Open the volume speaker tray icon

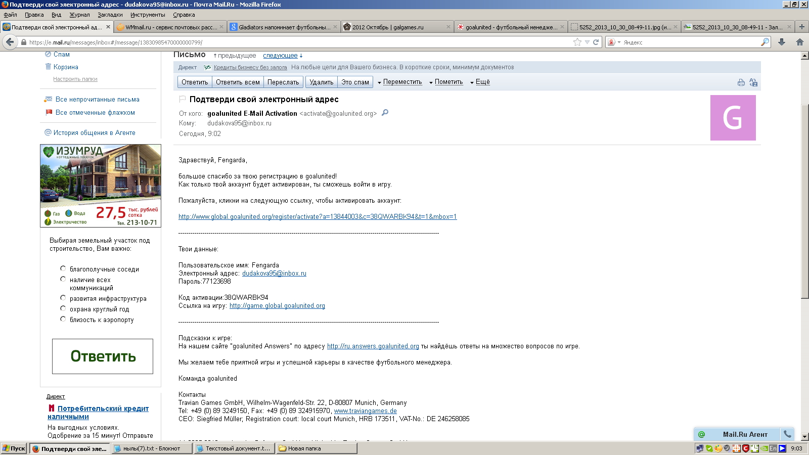click(727, 448)
